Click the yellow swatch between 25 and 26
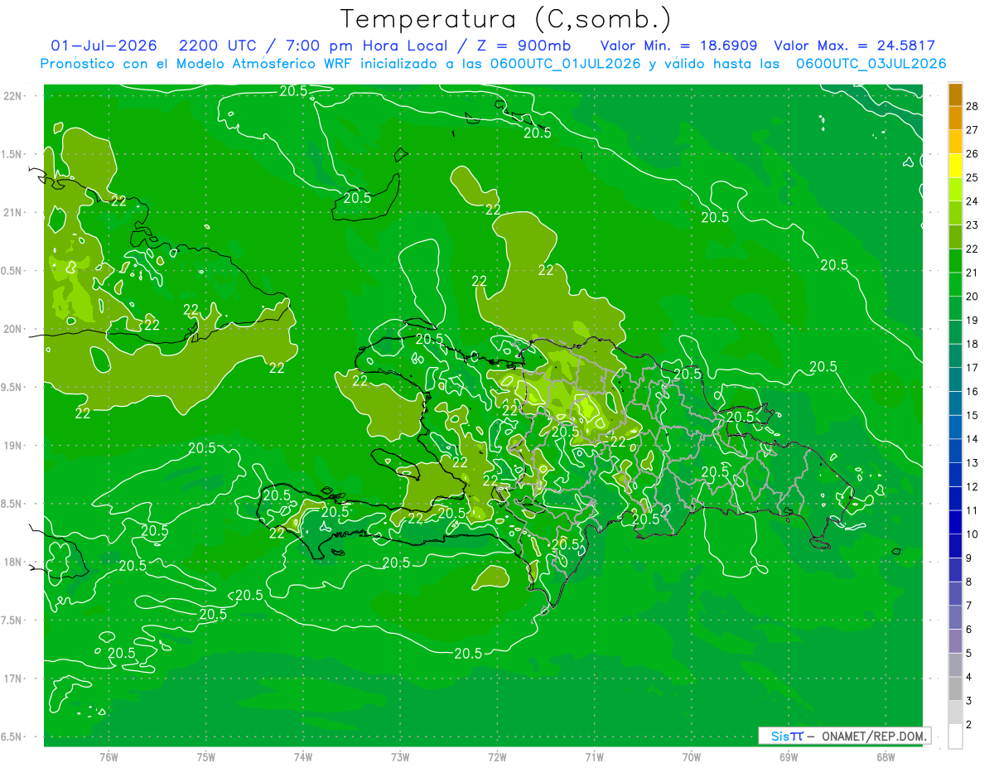994x768 pixels. click(x=955, y=166)
